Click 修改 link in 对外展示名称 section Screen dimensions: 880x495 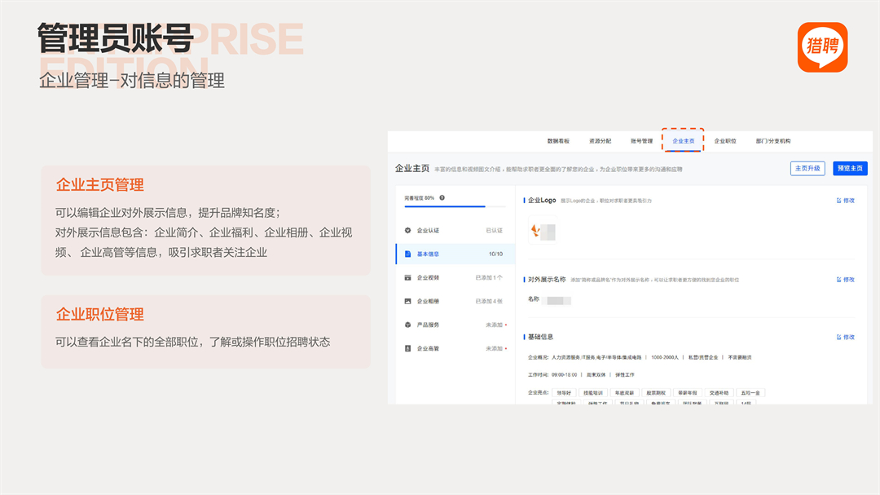848,279
